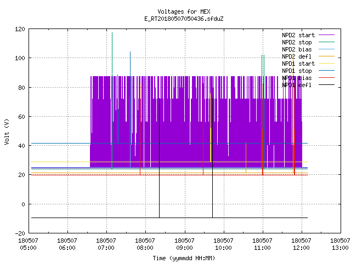Click the 'NPD1 stop' legend label
This screenshot has width=351, height=263.
297,71
